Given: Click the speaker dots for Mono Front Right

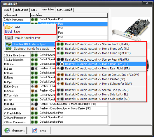Looking at the screenshot, I should (x=60, y=53).
